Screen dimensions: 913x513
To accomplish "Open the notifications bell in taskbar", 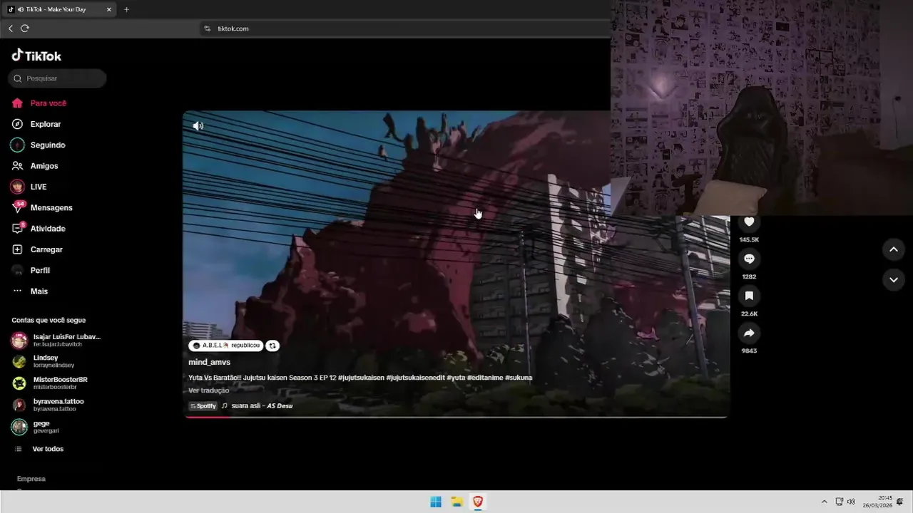I will point(900,502).
